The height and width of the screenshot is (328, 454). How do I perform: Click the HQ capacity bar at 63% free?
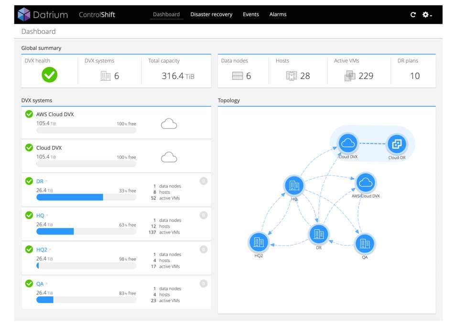tap(86, 231)
